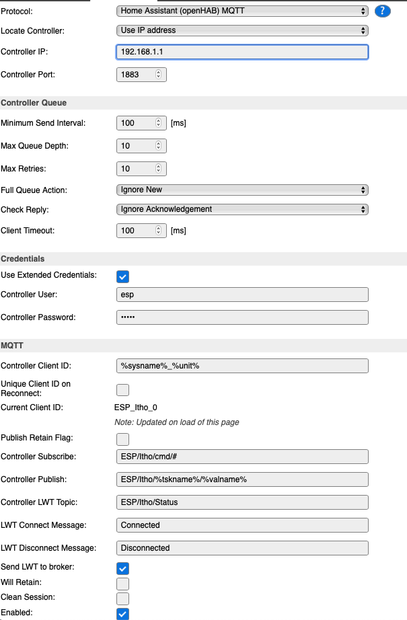Click the Controller Port stepper arrows
Viewport: 407px width, 620px height.
pyautogui.click(x=158, y=75)
